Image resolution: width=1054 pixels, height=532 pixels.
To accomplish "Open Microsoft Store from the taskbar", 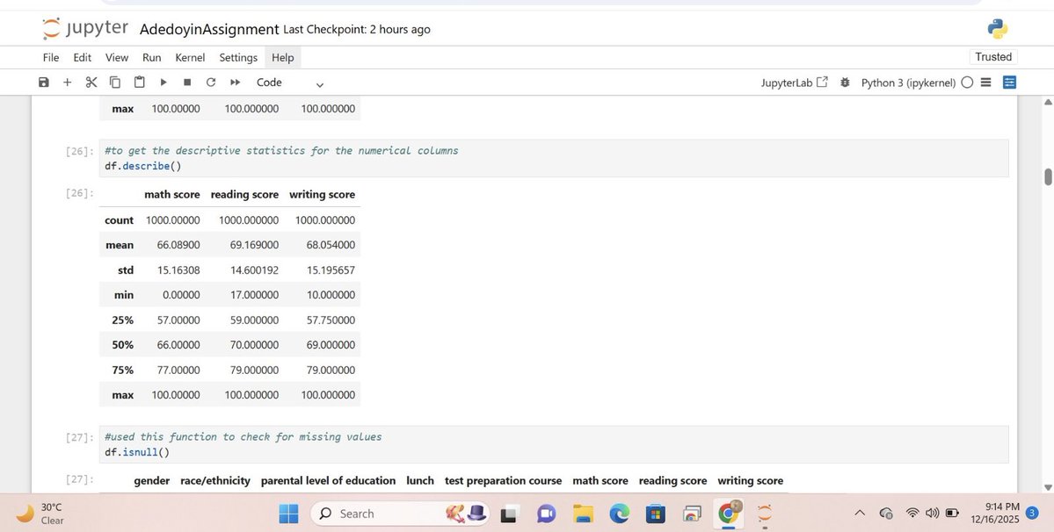I will coord(656,514).
